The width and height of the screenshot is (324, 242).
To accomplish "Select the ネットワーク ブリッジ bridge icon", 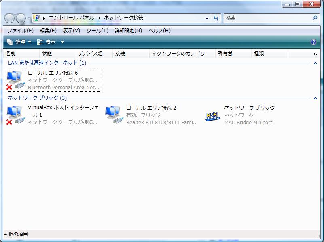I will pos(213,116).
